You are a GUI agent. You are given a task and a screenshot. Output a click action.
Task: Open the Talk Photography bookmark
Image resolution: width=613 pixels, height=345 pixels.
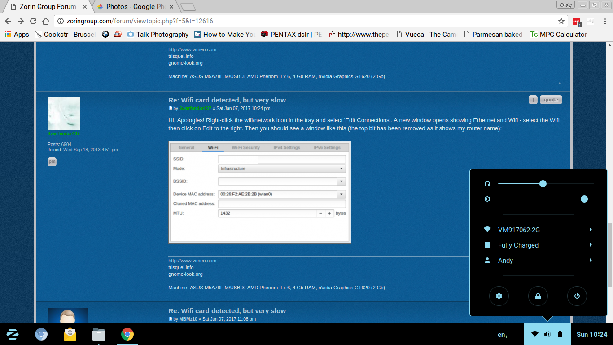click(x=158, y=35)
